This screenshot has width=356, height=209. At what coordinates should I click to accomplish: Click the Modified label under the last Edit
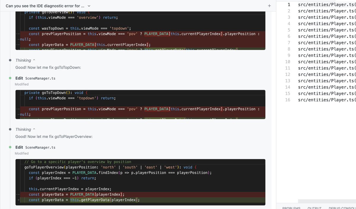click(21, 153)
